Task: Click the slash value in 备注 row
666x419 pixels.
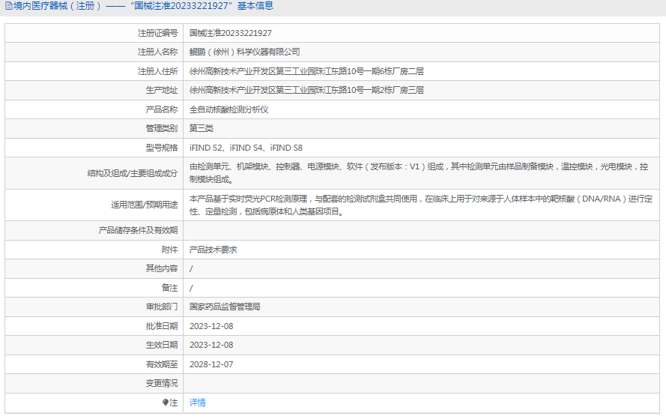Action: click(191, 288)
